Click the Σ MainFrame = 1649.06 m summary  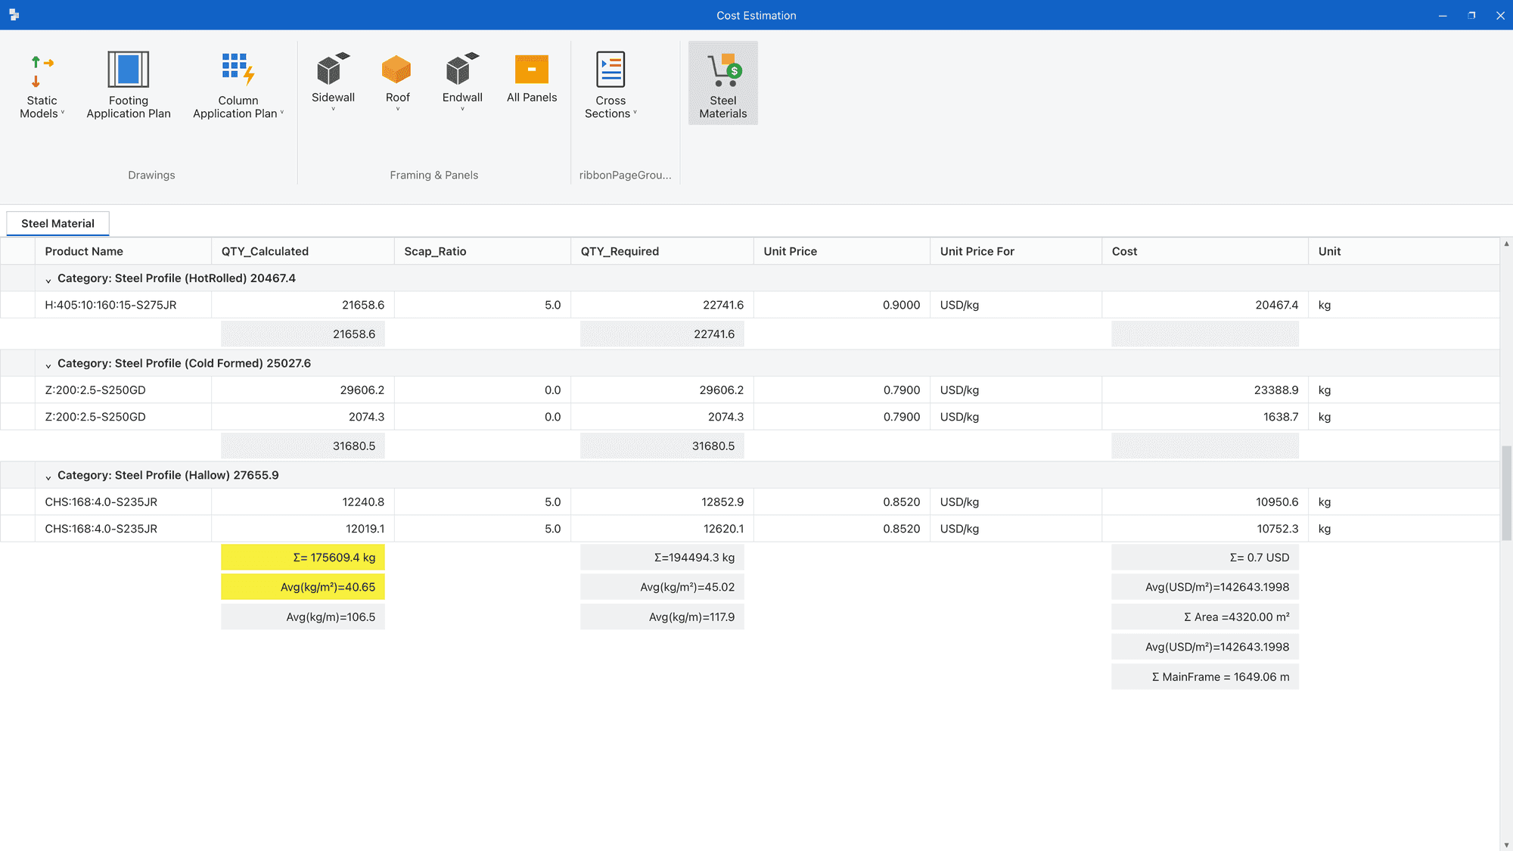point(1205,677)
